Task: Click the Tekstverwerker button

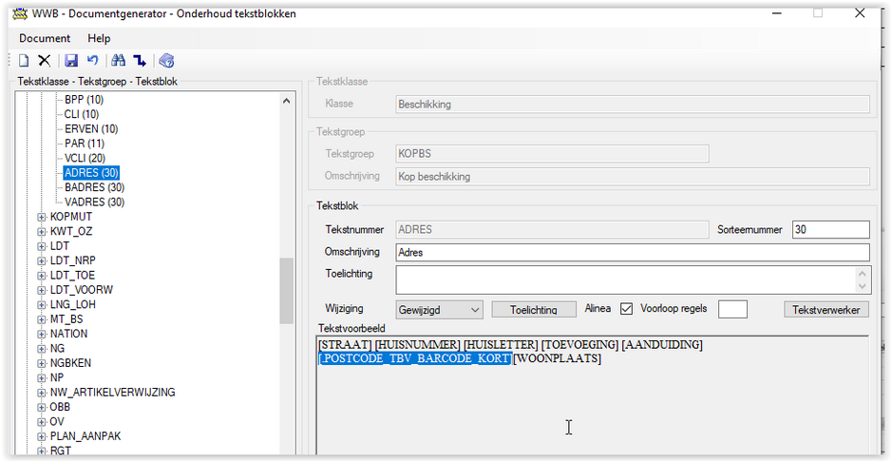Action: [x=826, y=310]
